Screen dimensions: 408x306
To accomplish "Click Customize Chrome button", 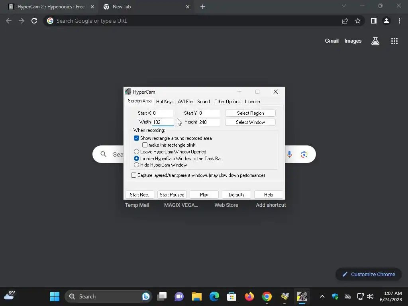I will pyautogui.click(x=369, y=274).
